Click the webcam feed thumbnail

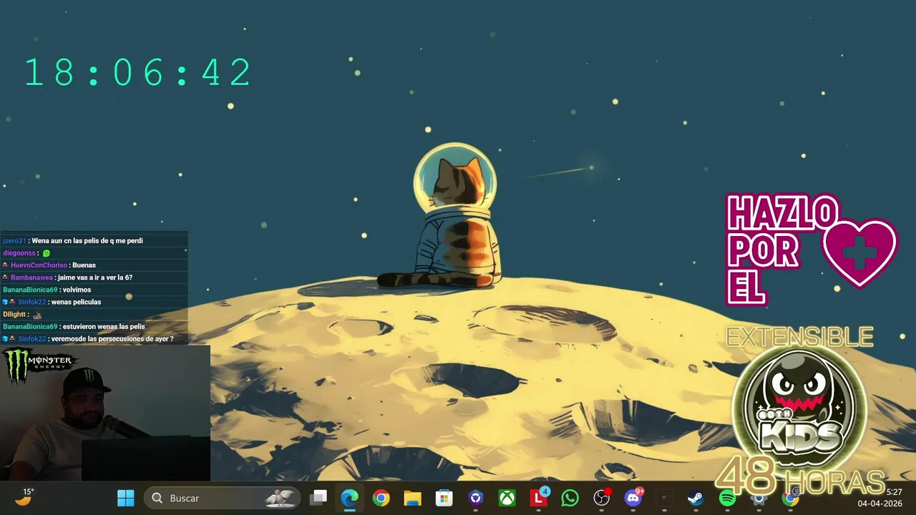coord(105,413)
